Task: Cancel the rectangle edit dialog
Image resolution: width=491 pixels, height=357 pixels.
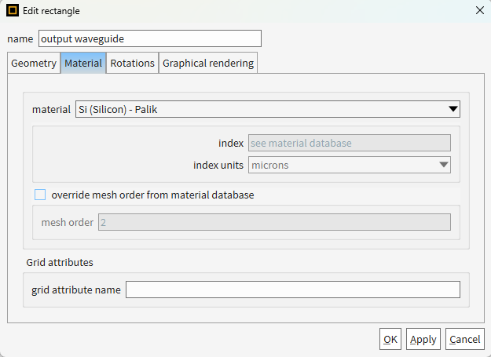Action: click(x=465, y=339)
